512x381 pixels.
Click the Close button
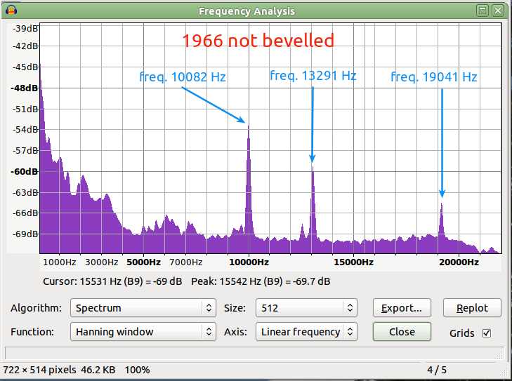tap(402, 332)
